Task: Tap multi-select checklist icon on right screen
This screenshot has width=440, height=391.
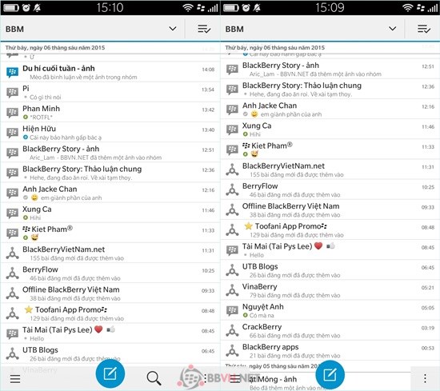Action: pos(424,29)
